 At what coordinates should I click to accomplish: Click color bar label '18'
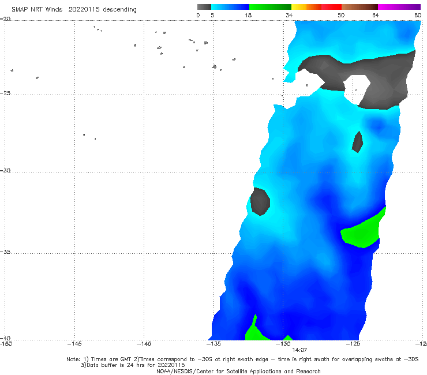(x=248, y=15)
